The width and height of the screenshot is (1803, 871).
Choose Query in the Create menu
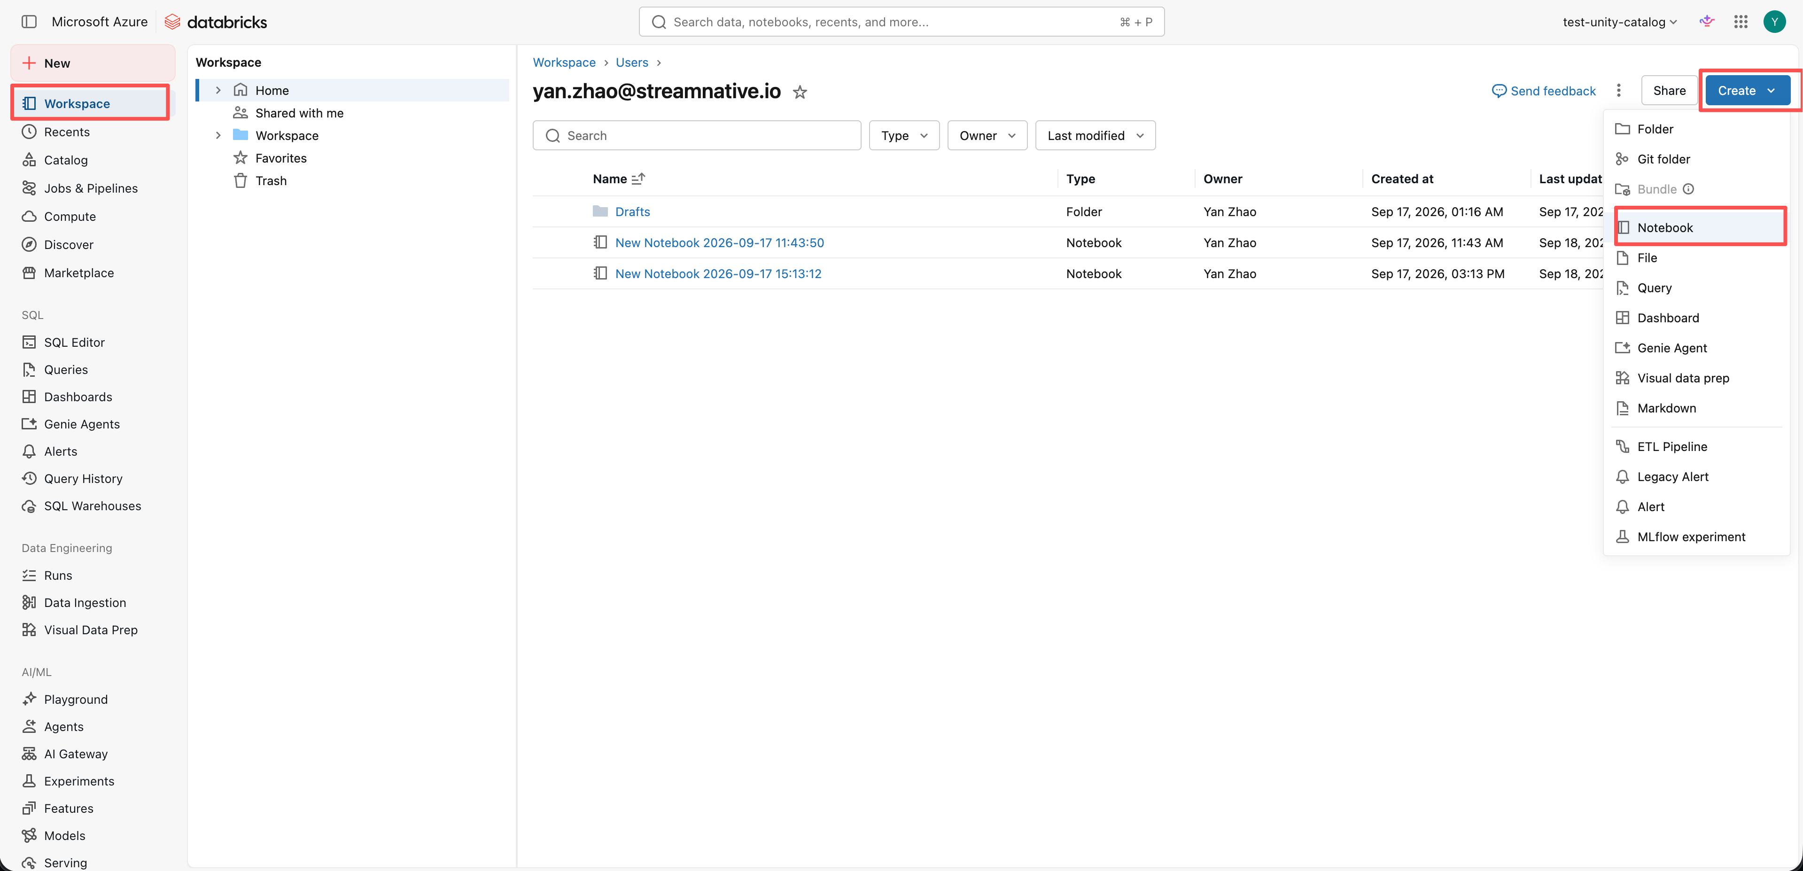click(1697, 288)
